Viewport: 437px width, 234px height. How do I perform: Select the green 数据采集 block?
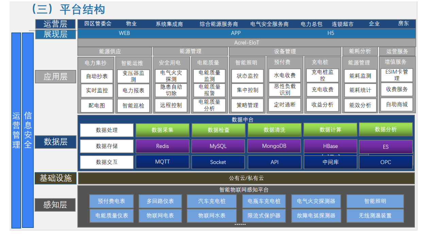[163, 130]
